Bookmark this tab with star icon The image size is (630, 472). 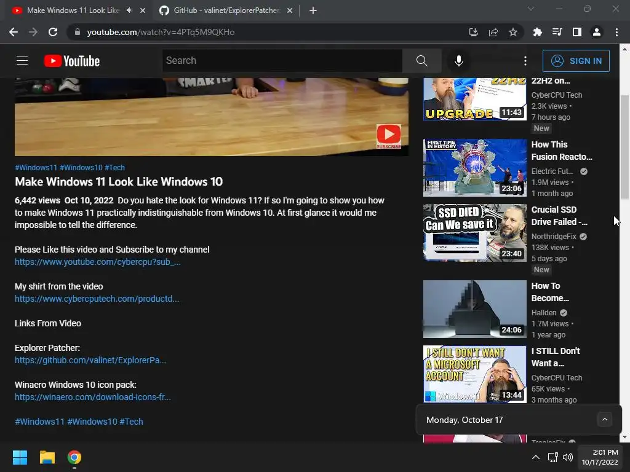513,32
